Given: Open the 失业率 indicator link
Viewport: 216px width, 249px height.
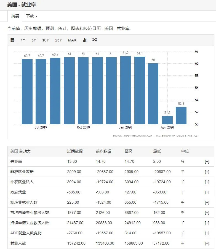Looking at the screenshot, I should [16, 161].
